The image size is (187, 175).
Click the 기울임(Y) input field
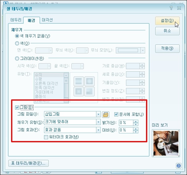(x=133, y=83)
